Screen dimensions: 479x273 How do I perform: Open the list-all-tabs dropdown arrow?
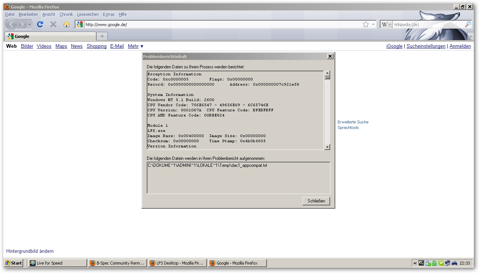point(471,37)
